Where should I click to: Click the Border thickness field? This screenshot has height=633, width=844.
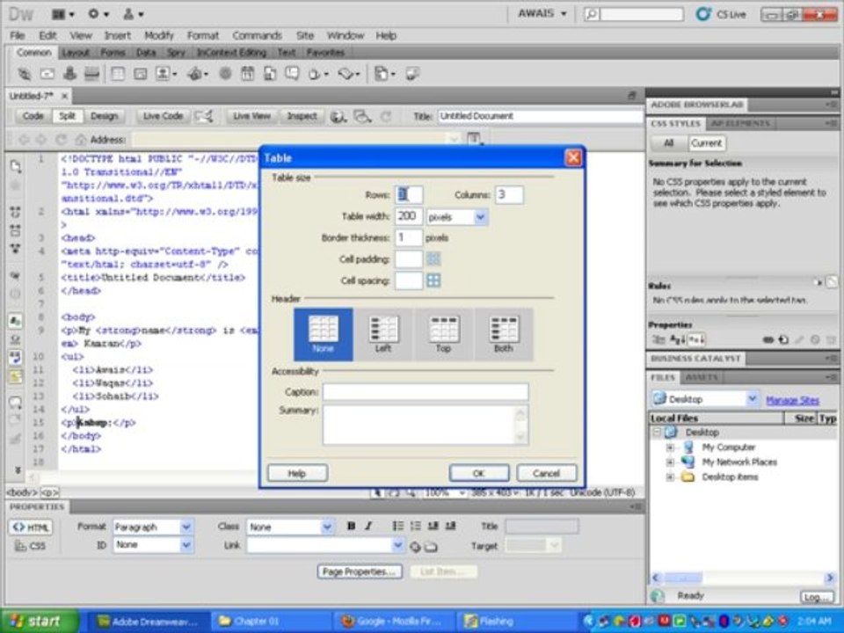409,238
